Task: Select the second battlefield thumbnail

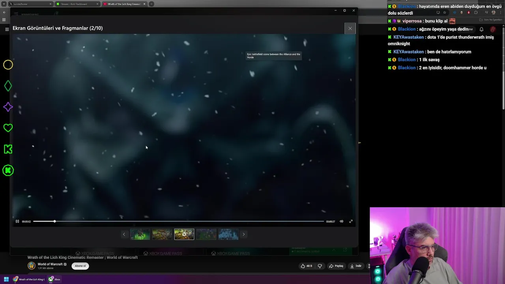Action: [x=162, y=234]
